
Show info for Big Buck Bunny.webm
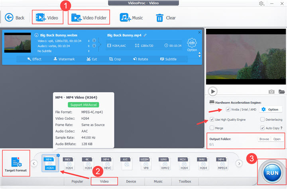(36, 35)
